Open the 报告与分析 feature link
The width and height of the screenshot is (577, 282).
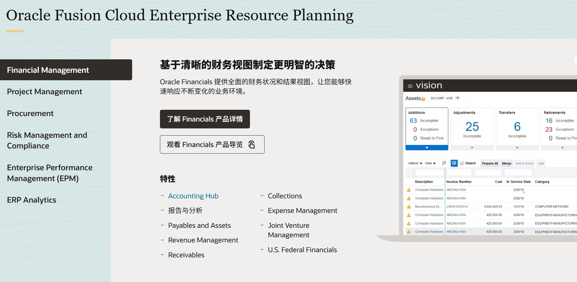click(185, 211)
